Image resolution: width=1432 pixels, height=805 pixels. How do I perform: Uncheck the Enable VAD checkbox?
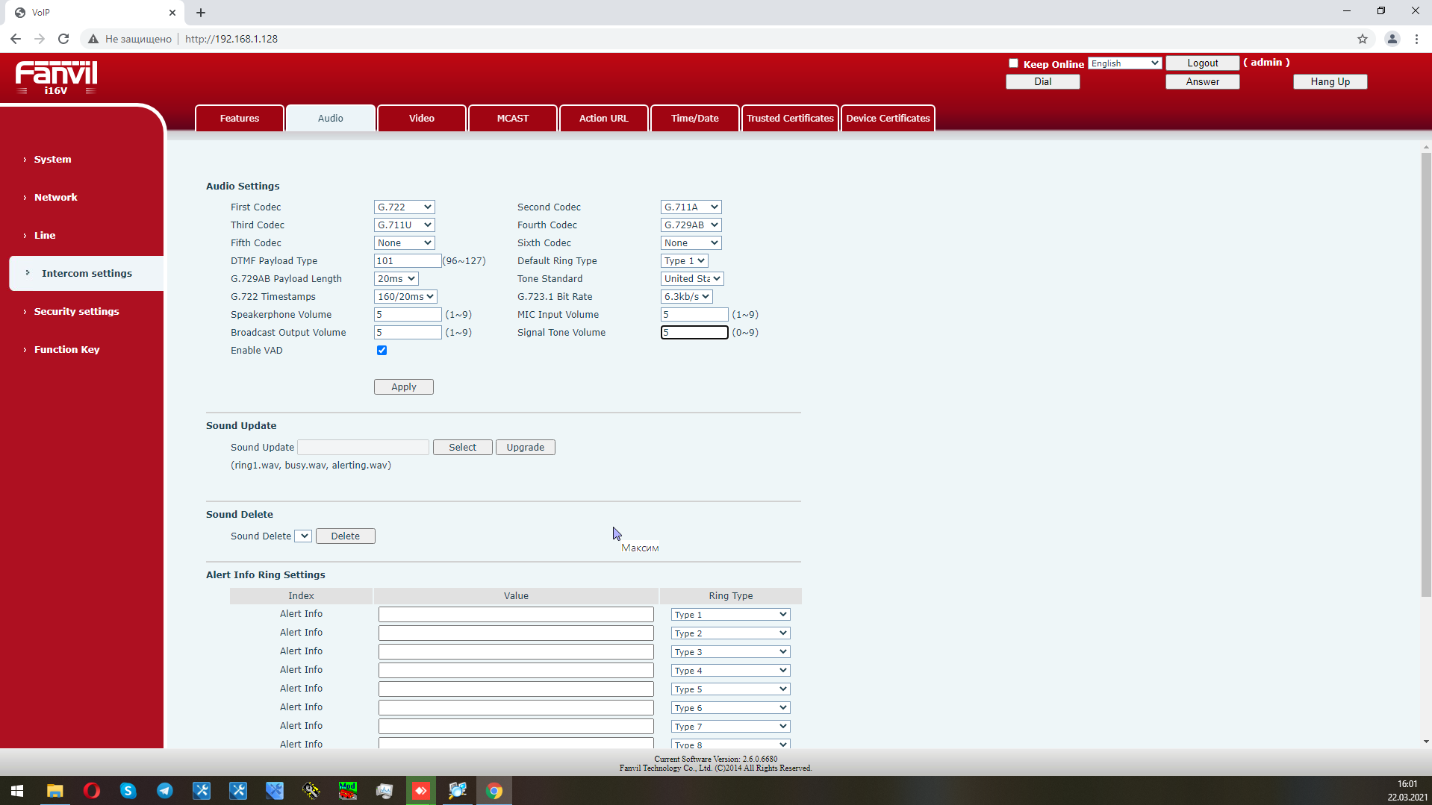pos(382,351)
